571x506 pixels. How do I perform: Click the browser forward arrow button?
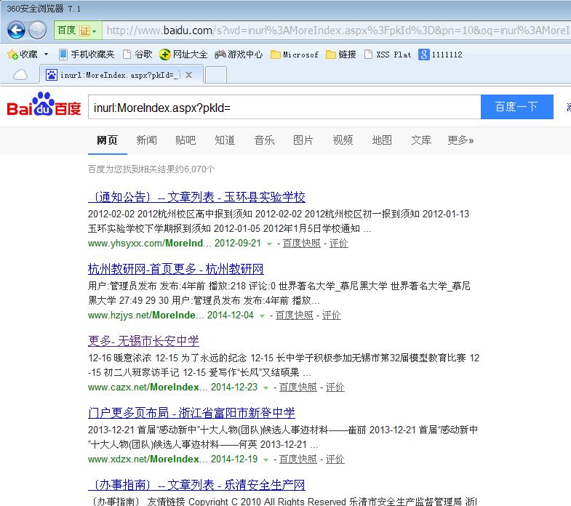pos(37,30)
